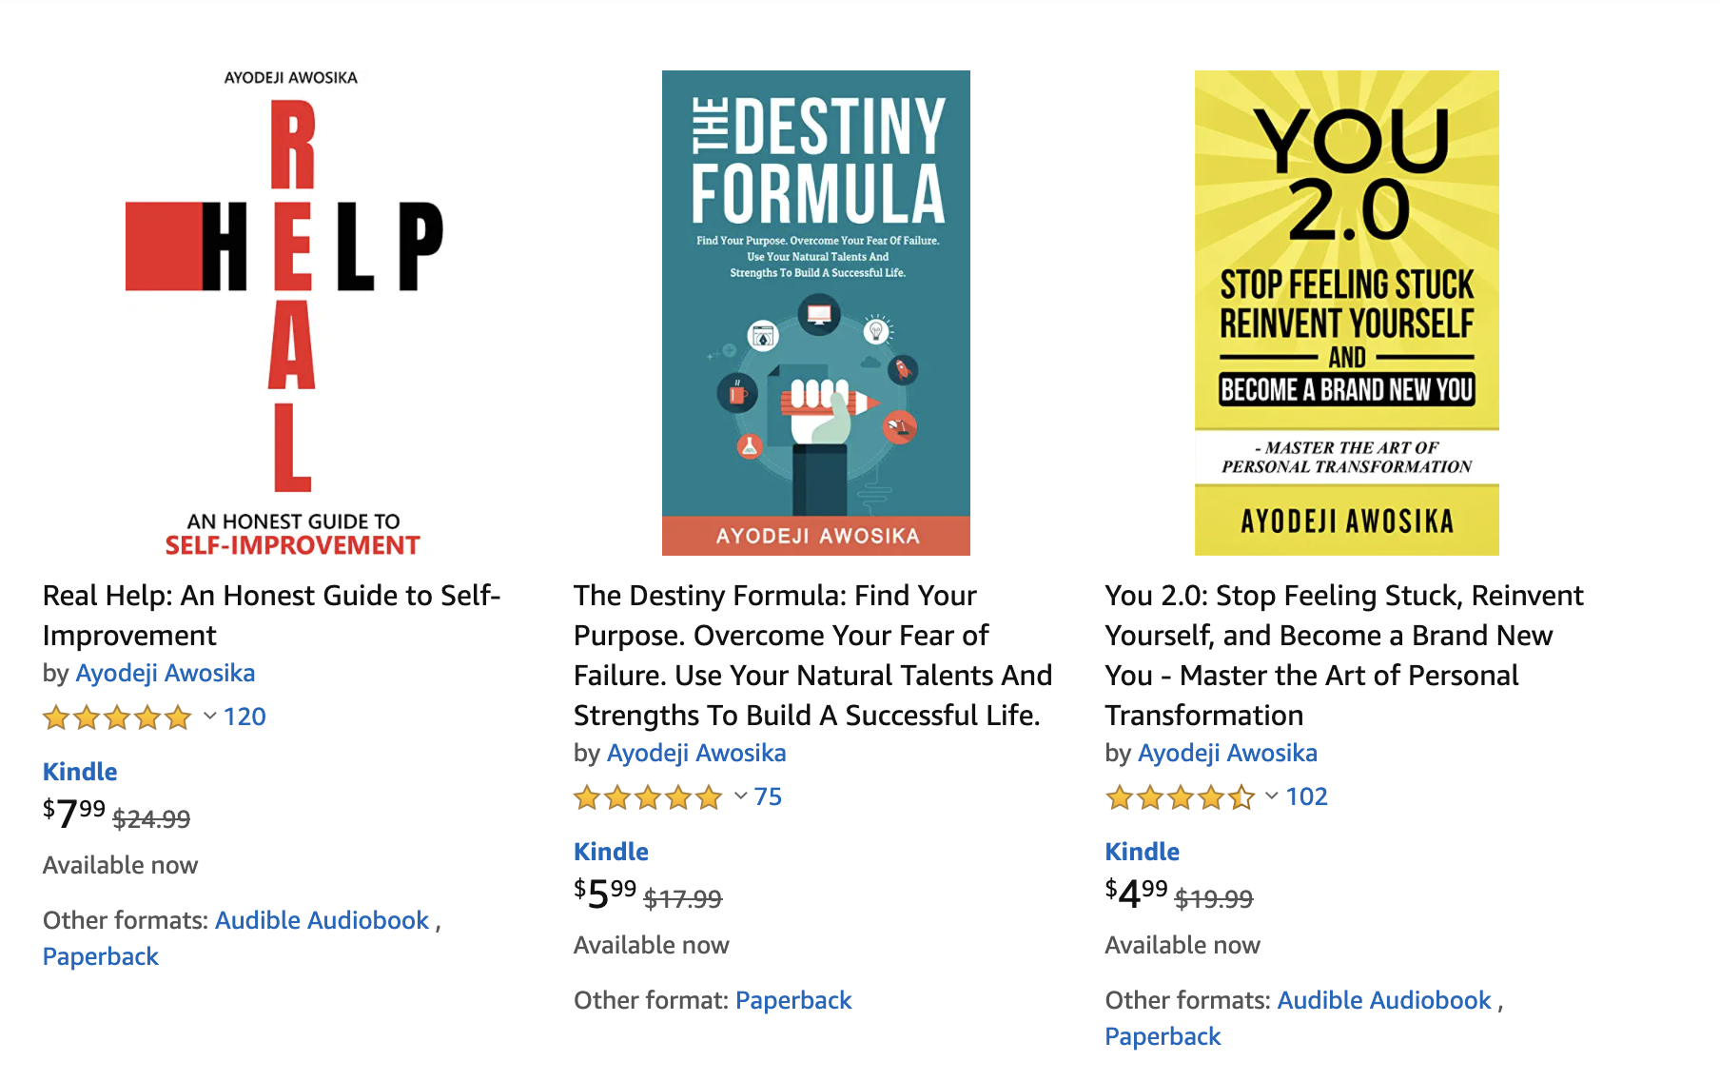
Task: Expand rating chevron next to 102 reviews
Action: click(x=1272, y=796)
